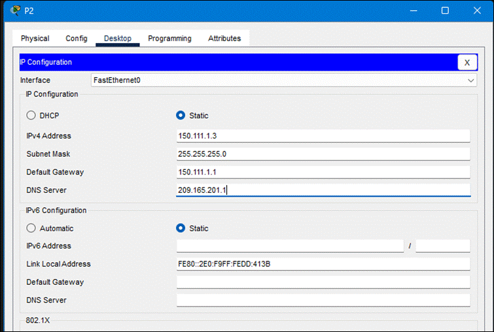The height and width of the screenshot is (332, 494).
Task: Click the IPv6 DNS Server field
Action: tap(323, 300)
